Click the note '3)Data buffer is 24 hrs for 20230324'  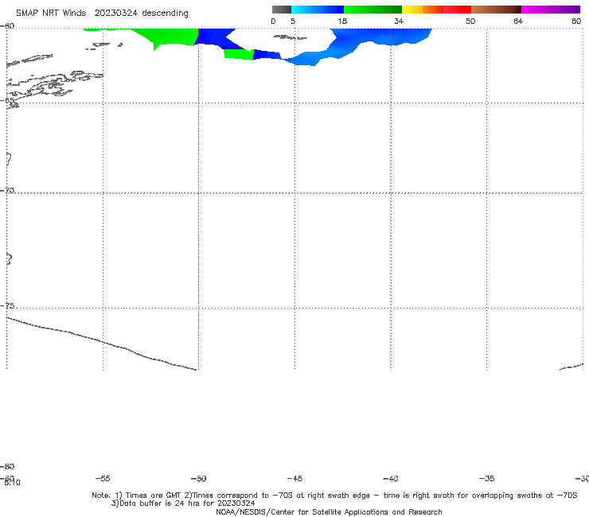[x=183, y=503]
